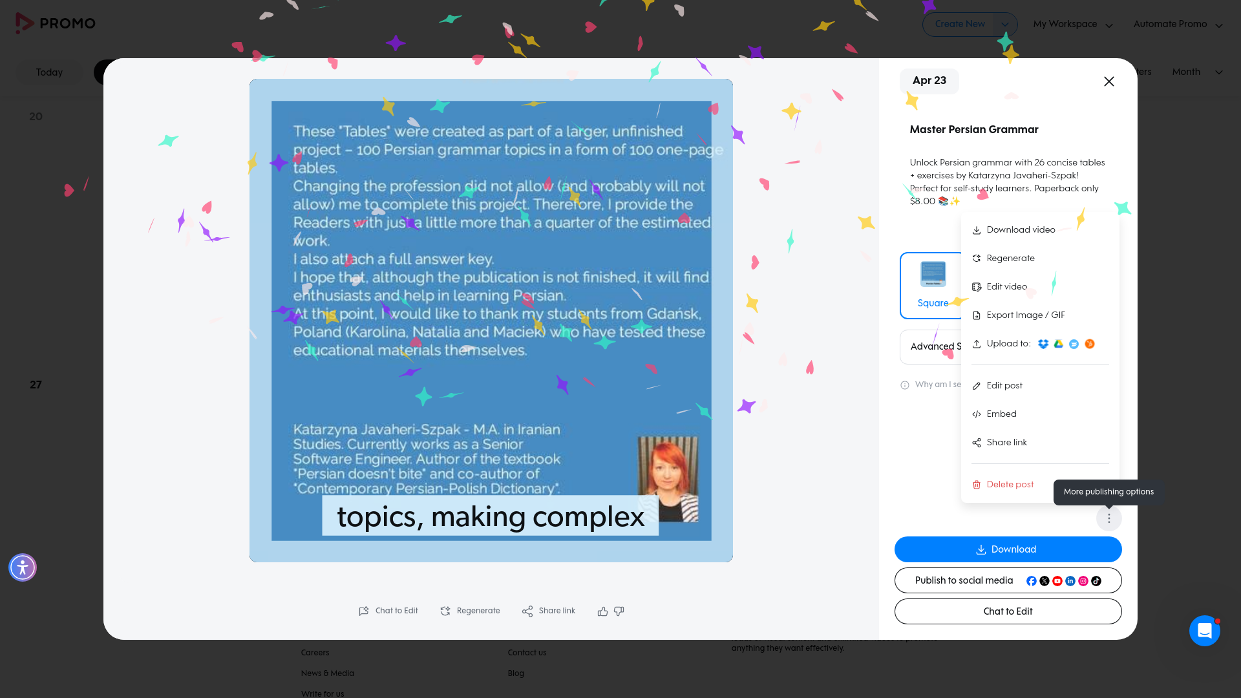Upload the video to Dropbox
This screenshot has width=1241, height=698.
click(x=1043, y=344)
